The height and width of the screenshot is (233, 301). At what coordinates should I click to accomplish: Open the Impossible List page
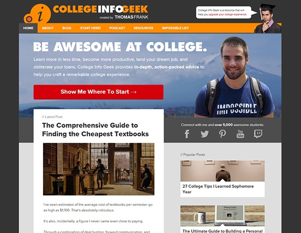click(x=175, y=28)
